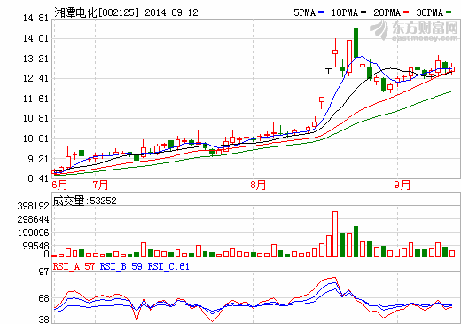Click the blue 5PMA legend color swatch
Screen dimensions: 461x324
pyautogui.click(x=321, y=12)
